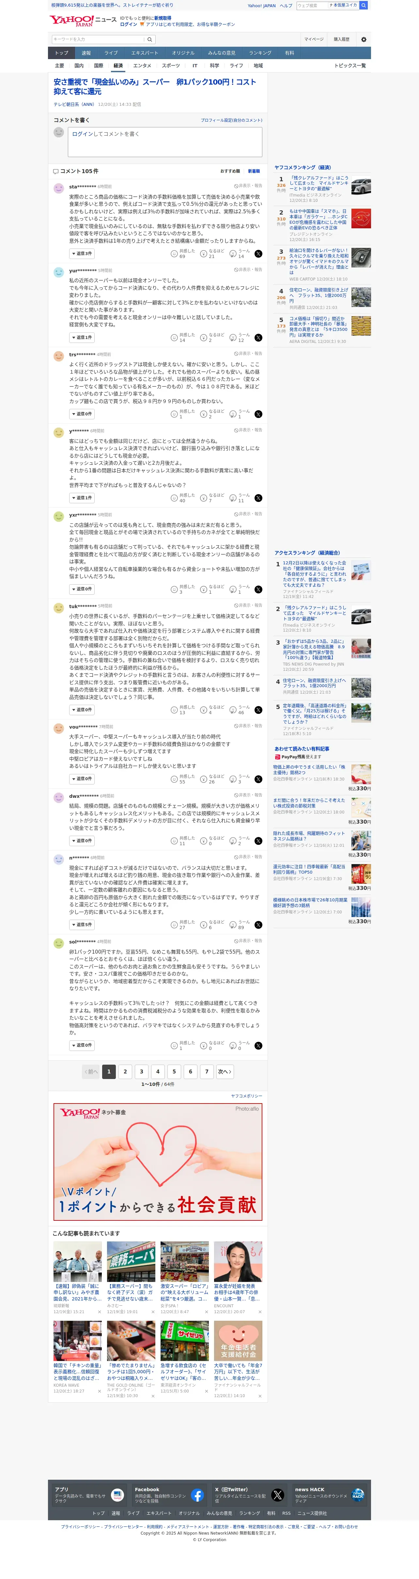Click うーん on n******* comment with 89
The image size is (419, 1579).
pyautogui.click(x=240, y=925)
